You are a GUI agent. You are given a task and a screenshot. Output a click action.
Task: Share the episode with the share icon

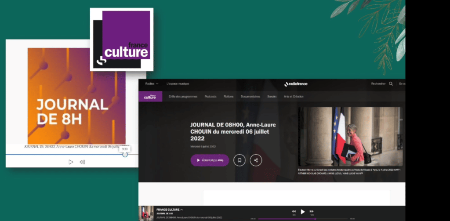coord(256,160)
